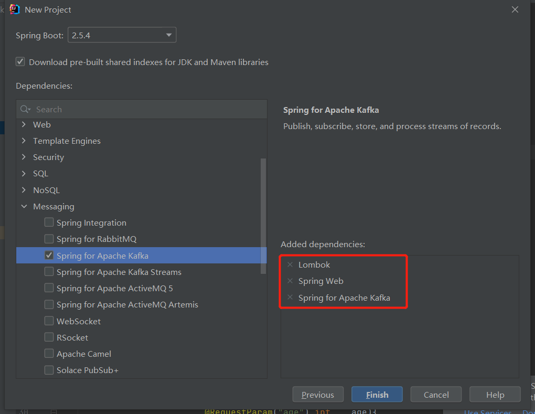This screenshot has width=535, height=414.
Task: Click the dependencies search field
Action: pos(142,109)
